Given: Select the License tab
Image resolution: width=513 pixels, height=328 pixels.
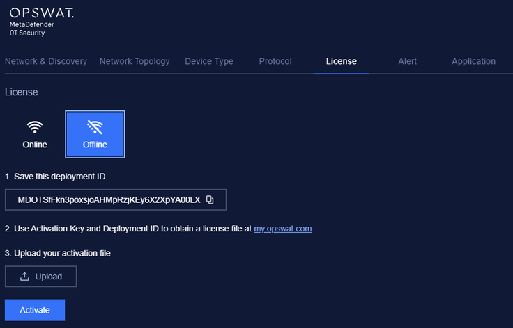Looking at the screenshot, I should click(342, 61).
